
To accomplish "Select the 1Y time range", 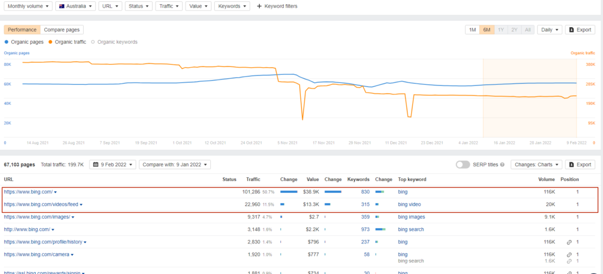I will pos(501,29).
